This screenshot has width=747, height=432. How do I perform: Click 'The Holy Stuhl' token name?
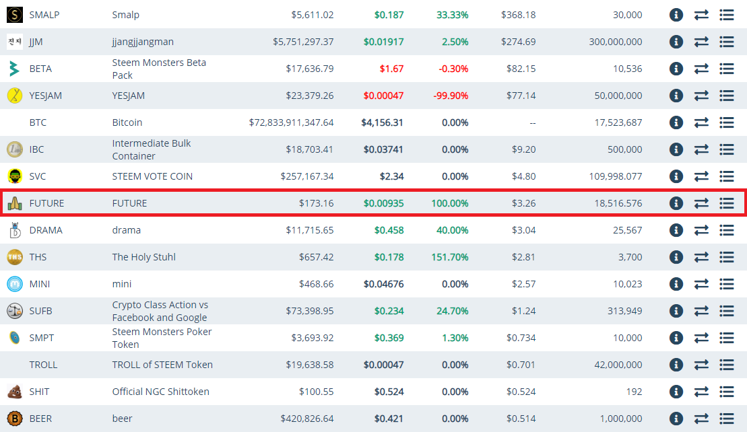(x=143, y=257)
